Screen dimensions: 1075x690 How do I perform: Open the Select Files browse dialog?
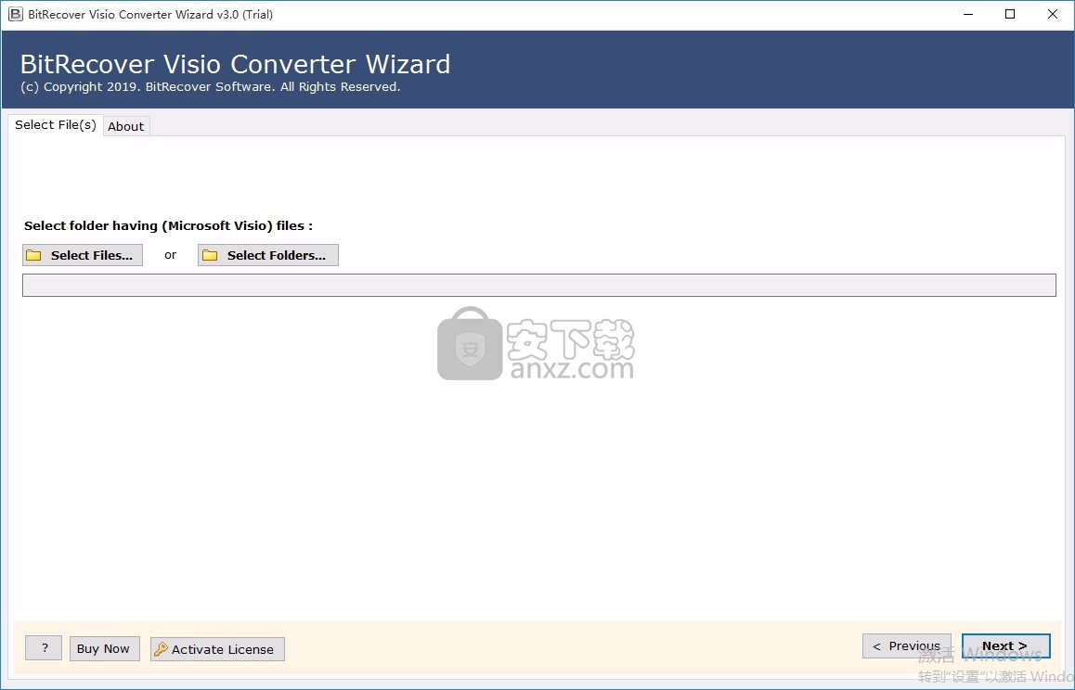click(x=83, y=255)
